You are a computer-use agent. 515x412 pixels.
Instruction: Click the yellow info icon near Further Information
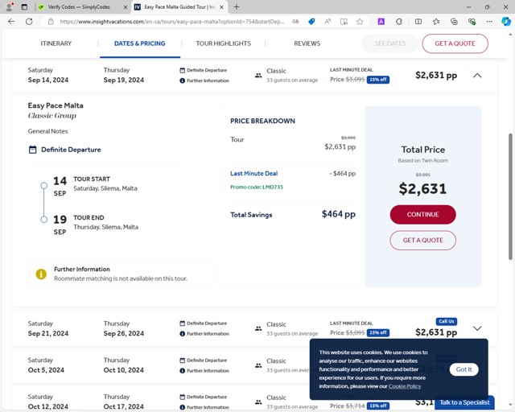(x=41, y=274)
